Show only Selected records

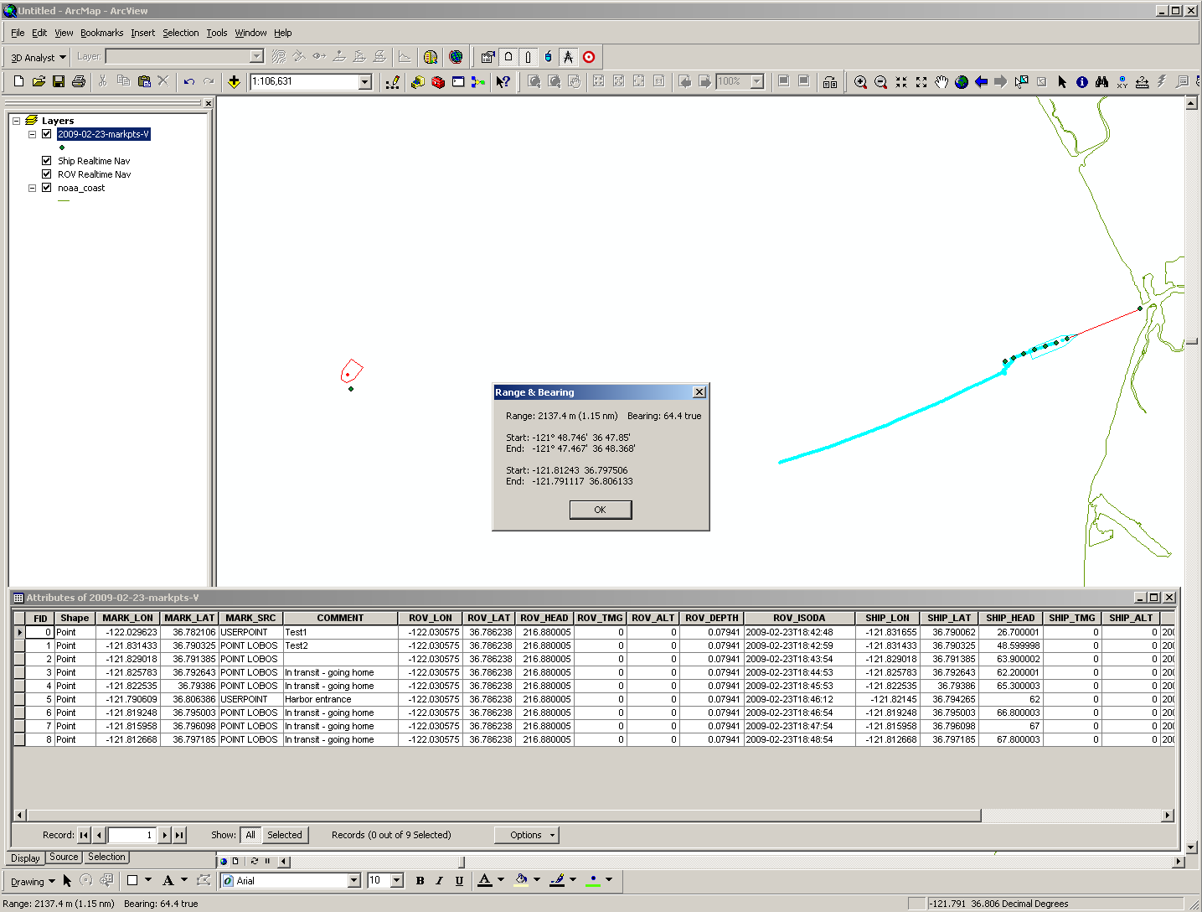(285, 835)
